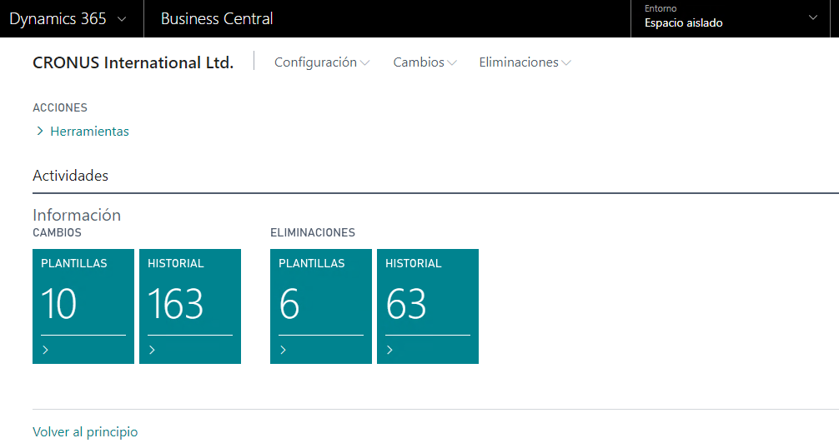
Task: Click the Actividades section heading
Action: [71, 176]
